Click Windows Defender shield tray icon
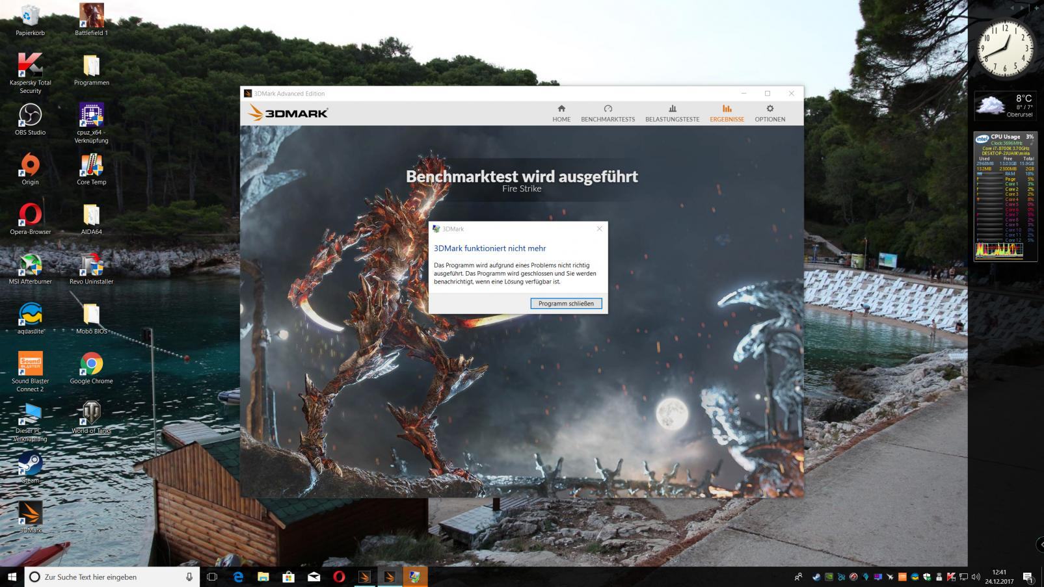 click(927, 577)
